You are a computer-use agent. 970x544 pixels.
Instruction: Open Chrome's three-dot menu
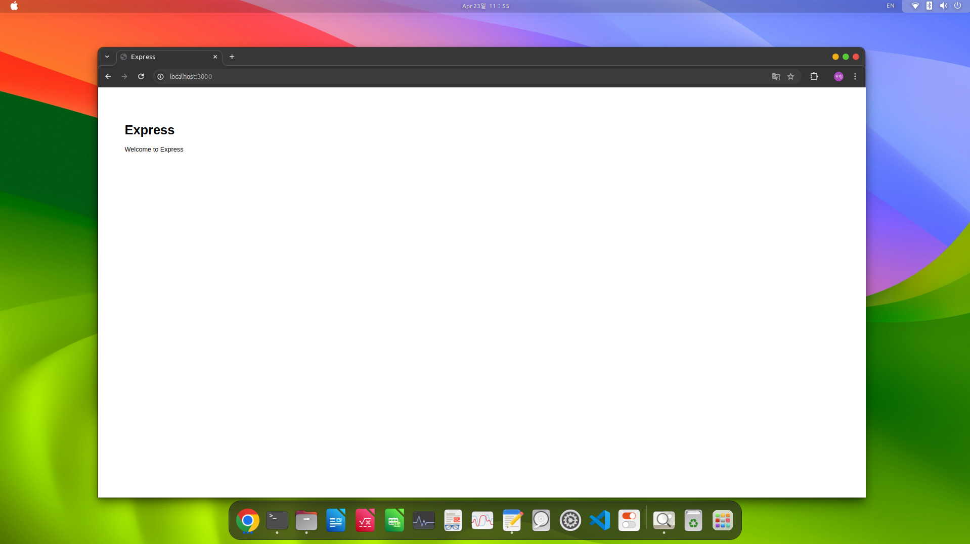click(x=855, y=76)
